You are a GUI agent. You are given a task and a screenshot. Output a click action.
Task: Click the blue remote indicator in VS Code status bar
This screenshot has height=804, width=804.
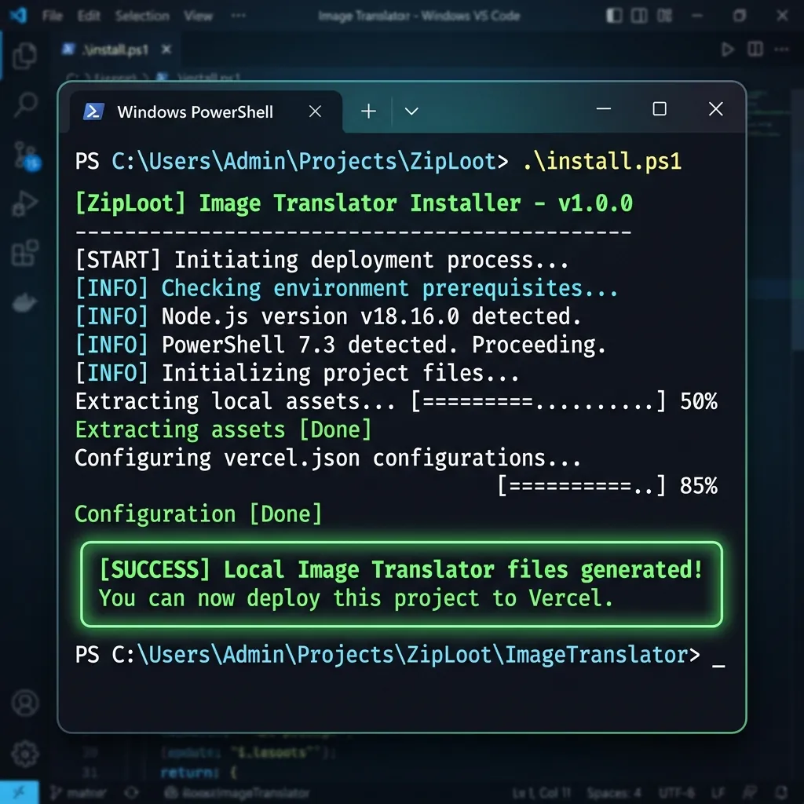pos(19,793)
